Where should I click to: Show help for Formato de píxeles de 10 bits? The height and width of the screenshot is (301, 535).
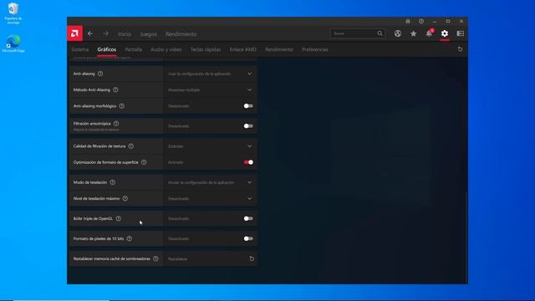click(x=130, y=238)
